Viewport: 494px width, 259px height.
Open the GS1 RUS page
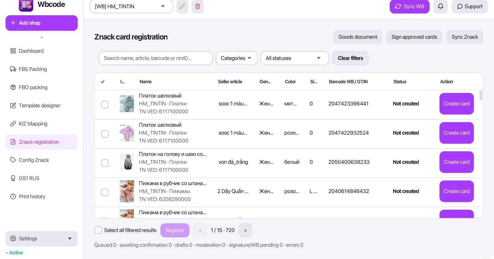(x=42, y=178)
